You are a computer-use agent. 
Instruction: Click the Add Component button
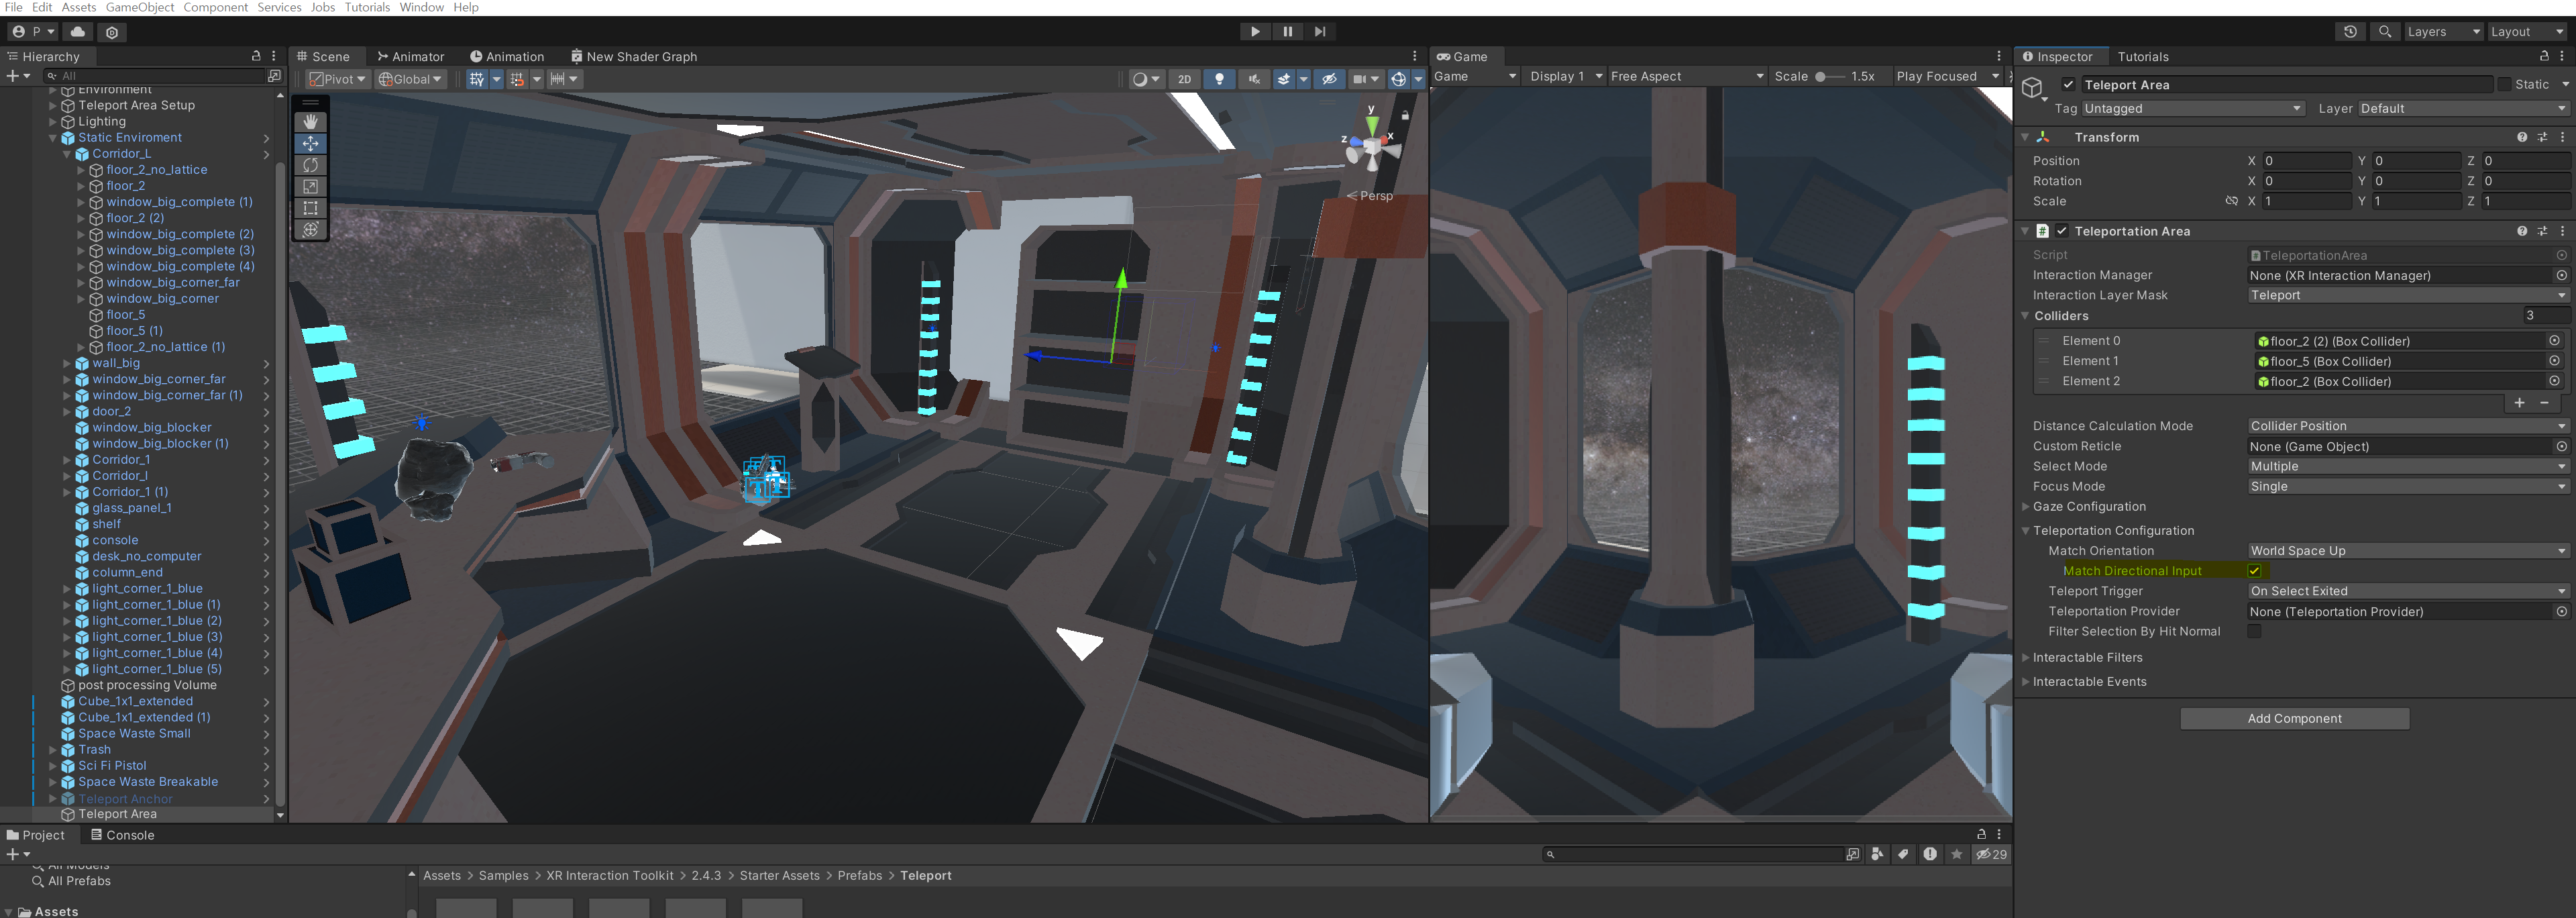click(x=2294, y=718)
